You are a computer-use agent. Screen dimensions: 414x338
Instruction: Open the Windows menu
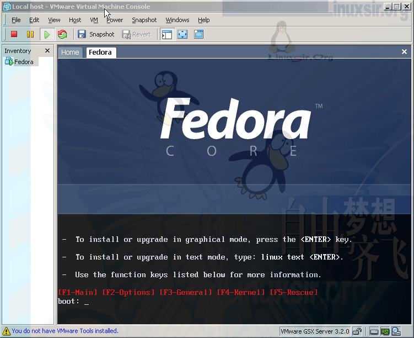tap(178, 20)
